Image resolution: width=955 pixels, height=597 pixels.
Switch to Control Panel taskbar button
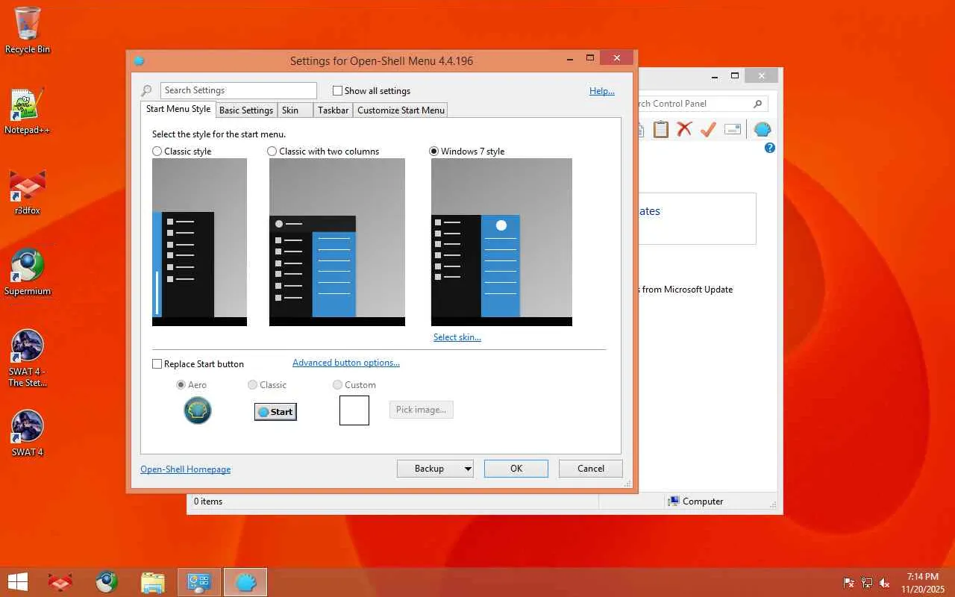199,582
